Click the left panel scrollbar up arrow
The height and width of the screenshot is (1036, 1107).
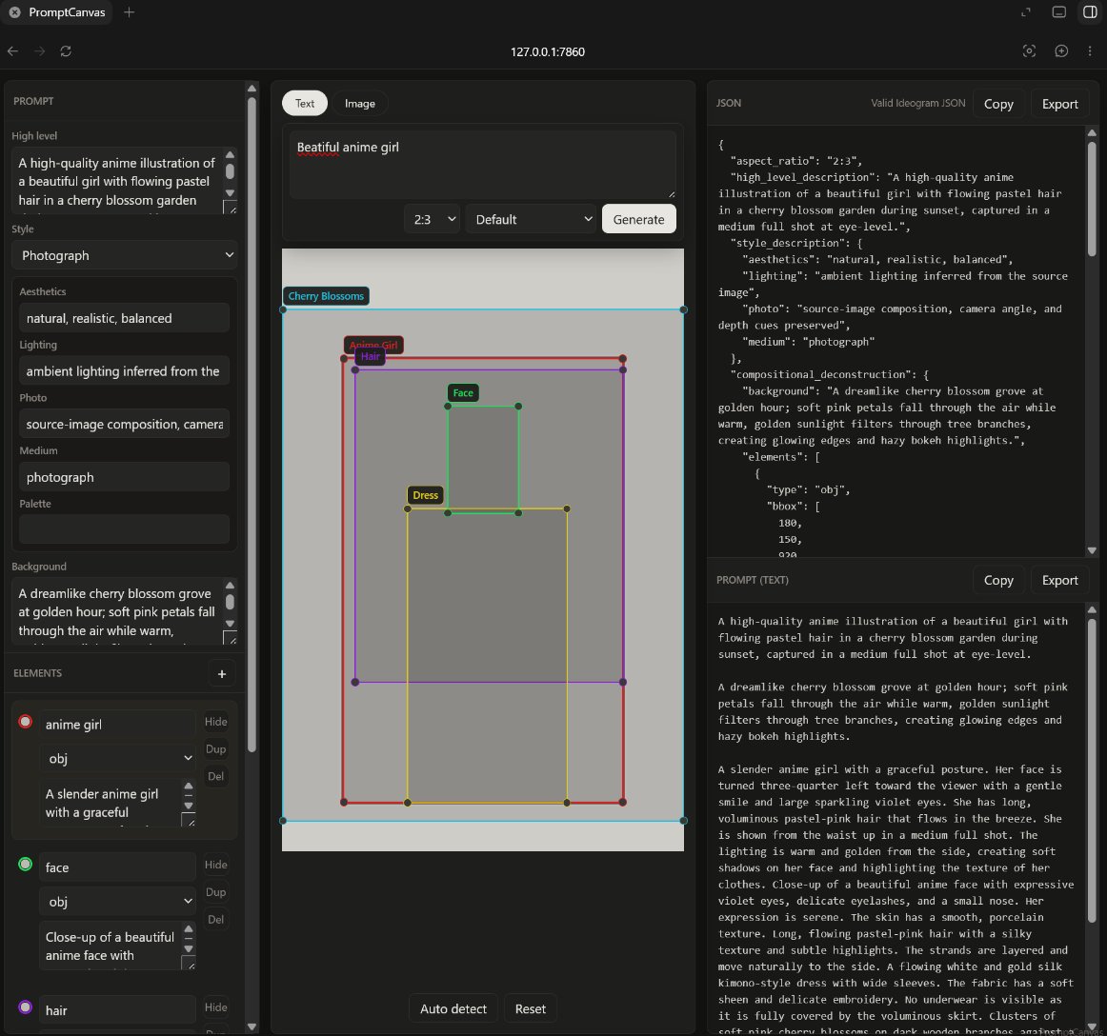click(252, 89)
